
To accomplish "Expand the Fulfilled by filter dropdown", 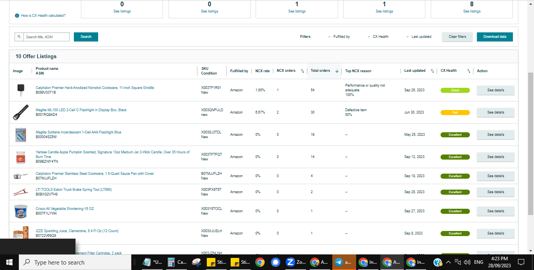I will tap(339, 37).
